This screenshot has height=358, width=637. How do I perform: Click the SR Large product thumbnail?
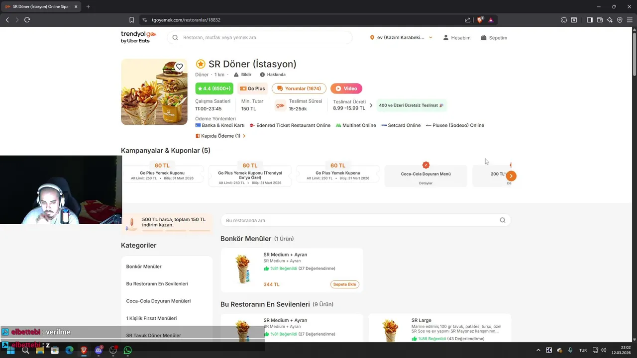pos(390,330)
